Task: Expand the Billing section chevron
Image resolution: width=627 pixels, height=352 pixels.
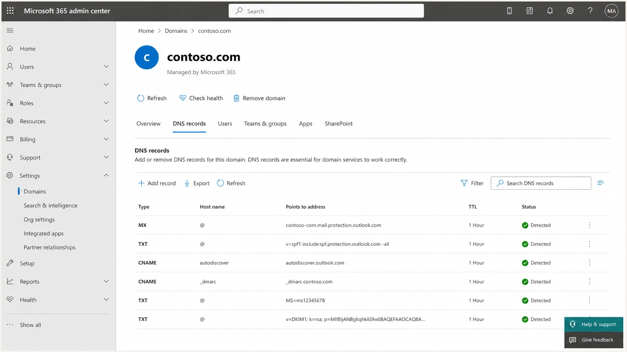Action: tap(106, 139)
